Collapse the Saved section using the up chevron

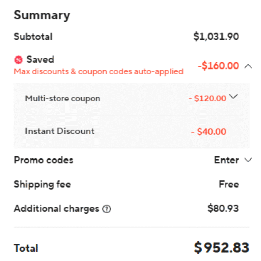coord(248,66)
